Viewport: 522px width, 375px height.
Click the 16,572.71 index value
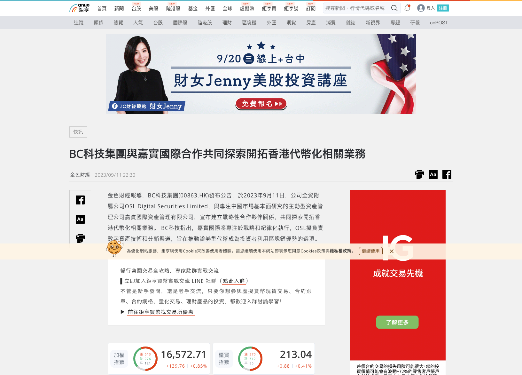[183, 355]
